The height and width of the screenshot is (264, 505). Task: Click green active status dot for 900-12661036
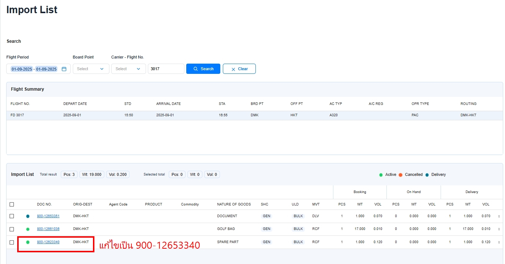(x=28, y=229)
